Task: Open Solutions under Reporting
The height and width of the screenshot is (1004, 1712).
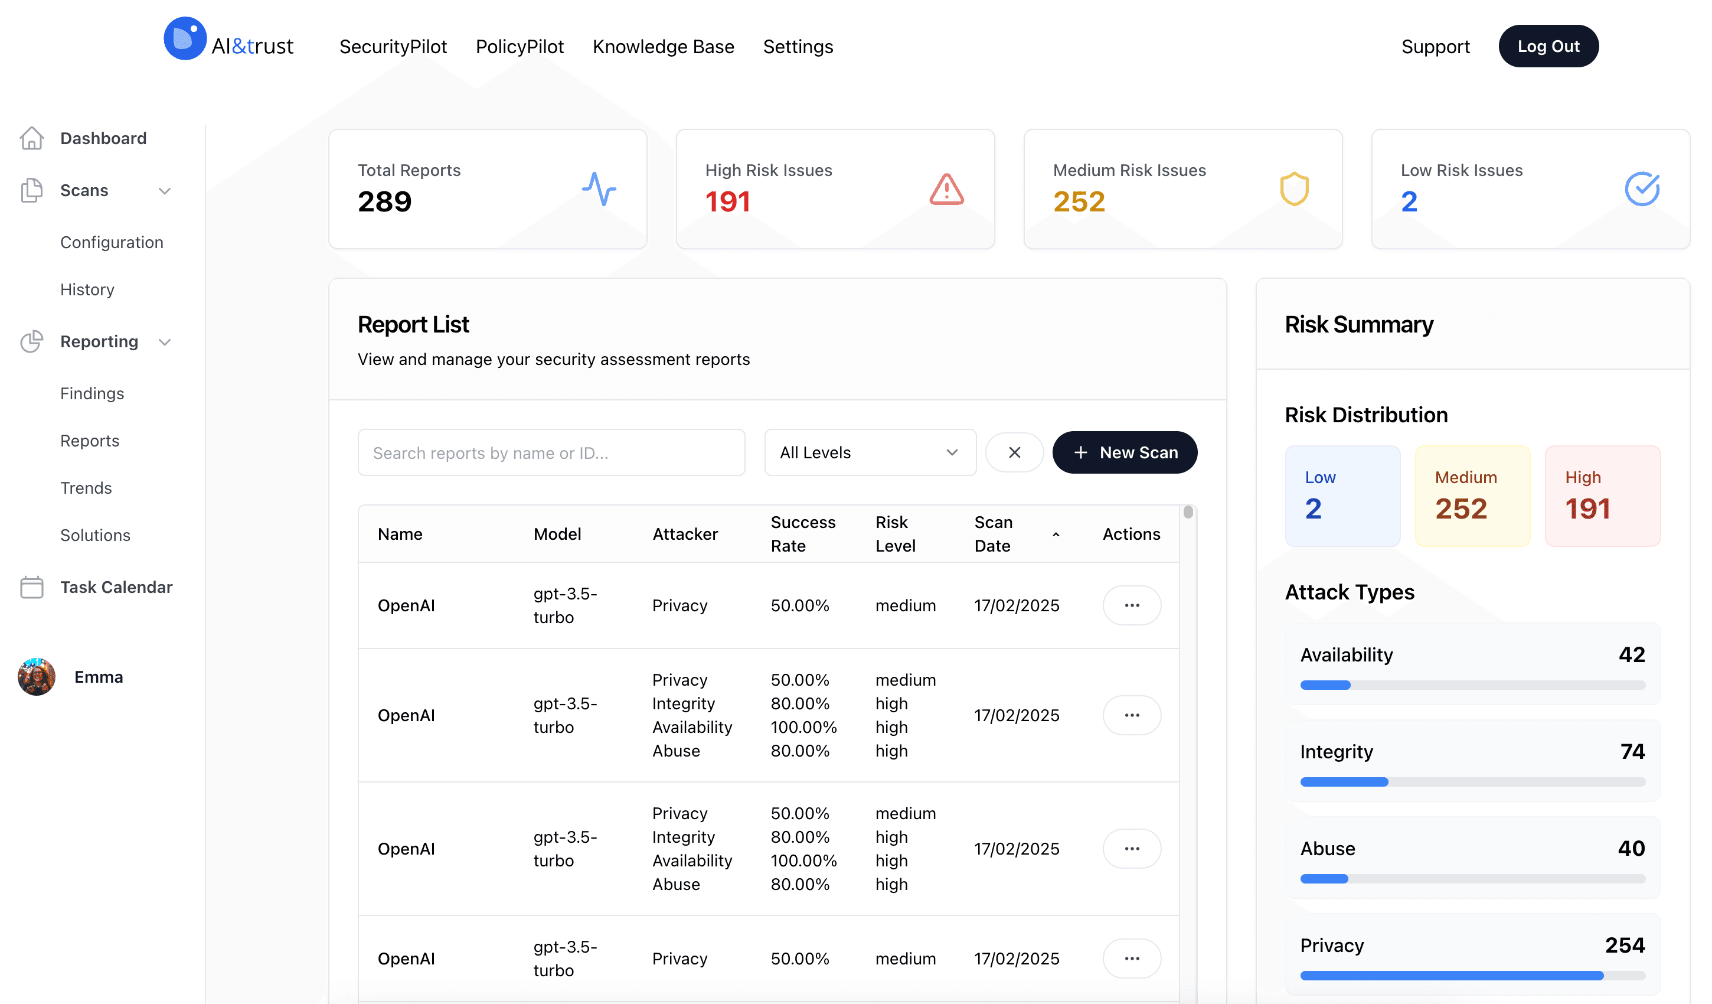Action: (x=95, y=535)
